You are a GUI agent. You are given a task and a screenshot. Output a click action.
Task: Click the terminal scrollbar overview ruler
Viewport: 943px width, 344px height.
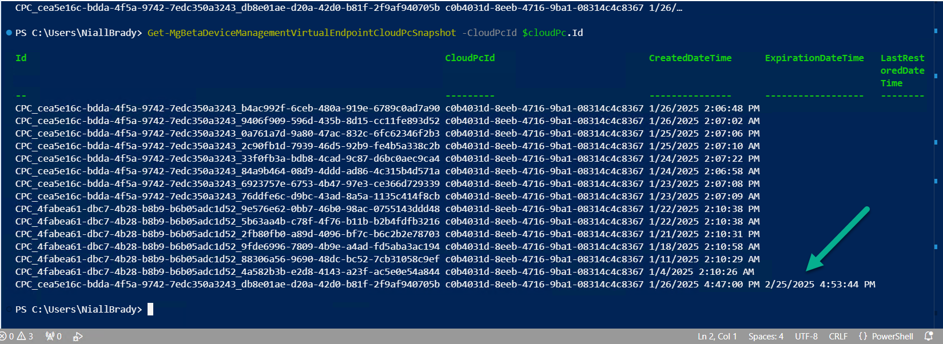click(x=936, y=164)
